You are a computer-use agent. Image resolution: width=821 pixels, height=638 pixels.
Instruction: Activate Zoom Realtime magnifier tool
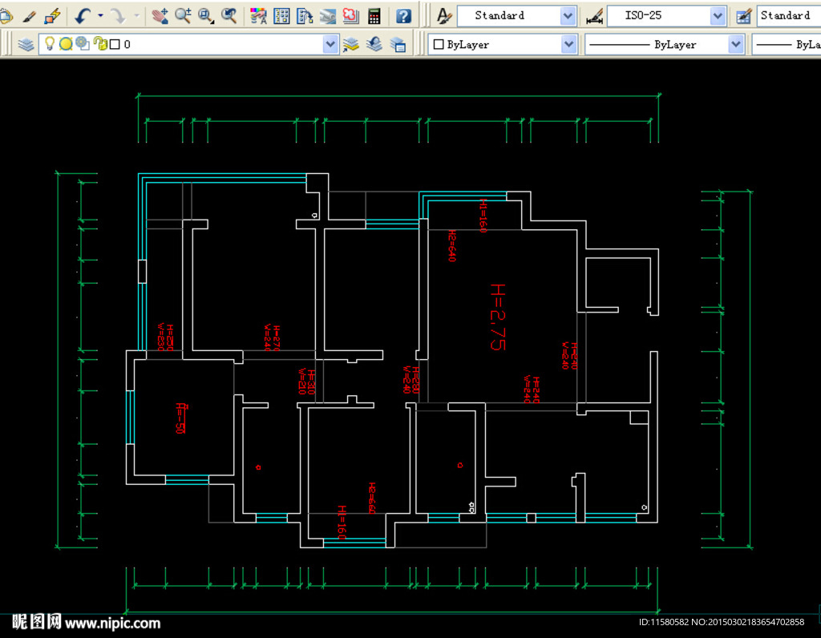tap(183, 15)
